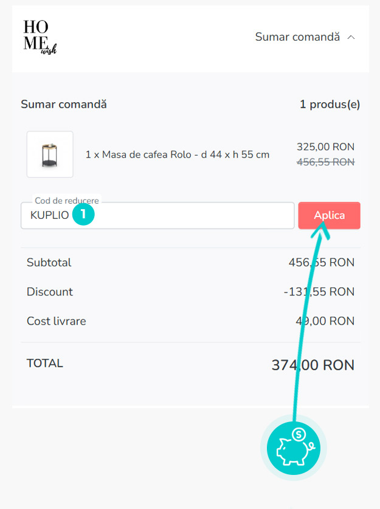Viewport: 380px width, 509px height.
Task: Focus the Cod de reducere input field
Action: (x=182, y=215)
